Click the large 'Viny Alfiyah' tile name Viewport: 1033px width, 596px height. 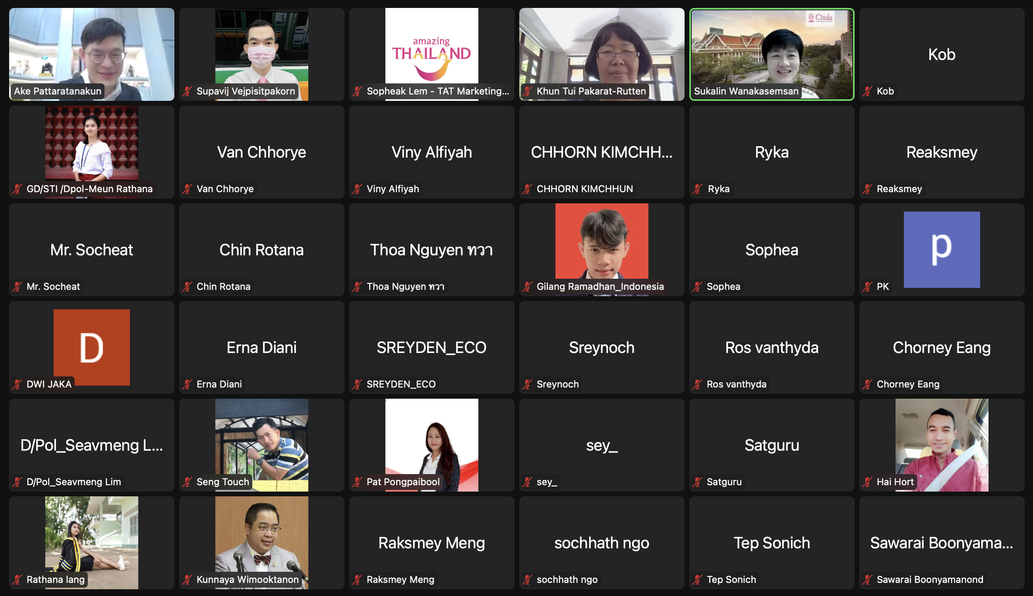tap(432, 152)
